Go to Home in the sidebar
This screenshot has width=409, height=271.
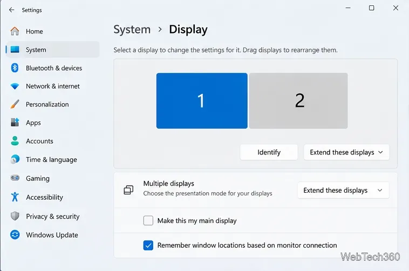click(34, 31)
